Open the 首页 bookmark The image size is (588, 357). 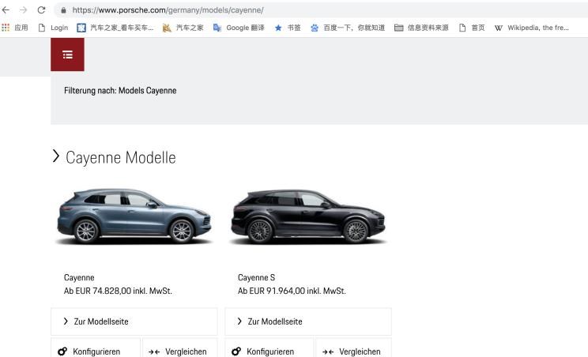[472, 28]
